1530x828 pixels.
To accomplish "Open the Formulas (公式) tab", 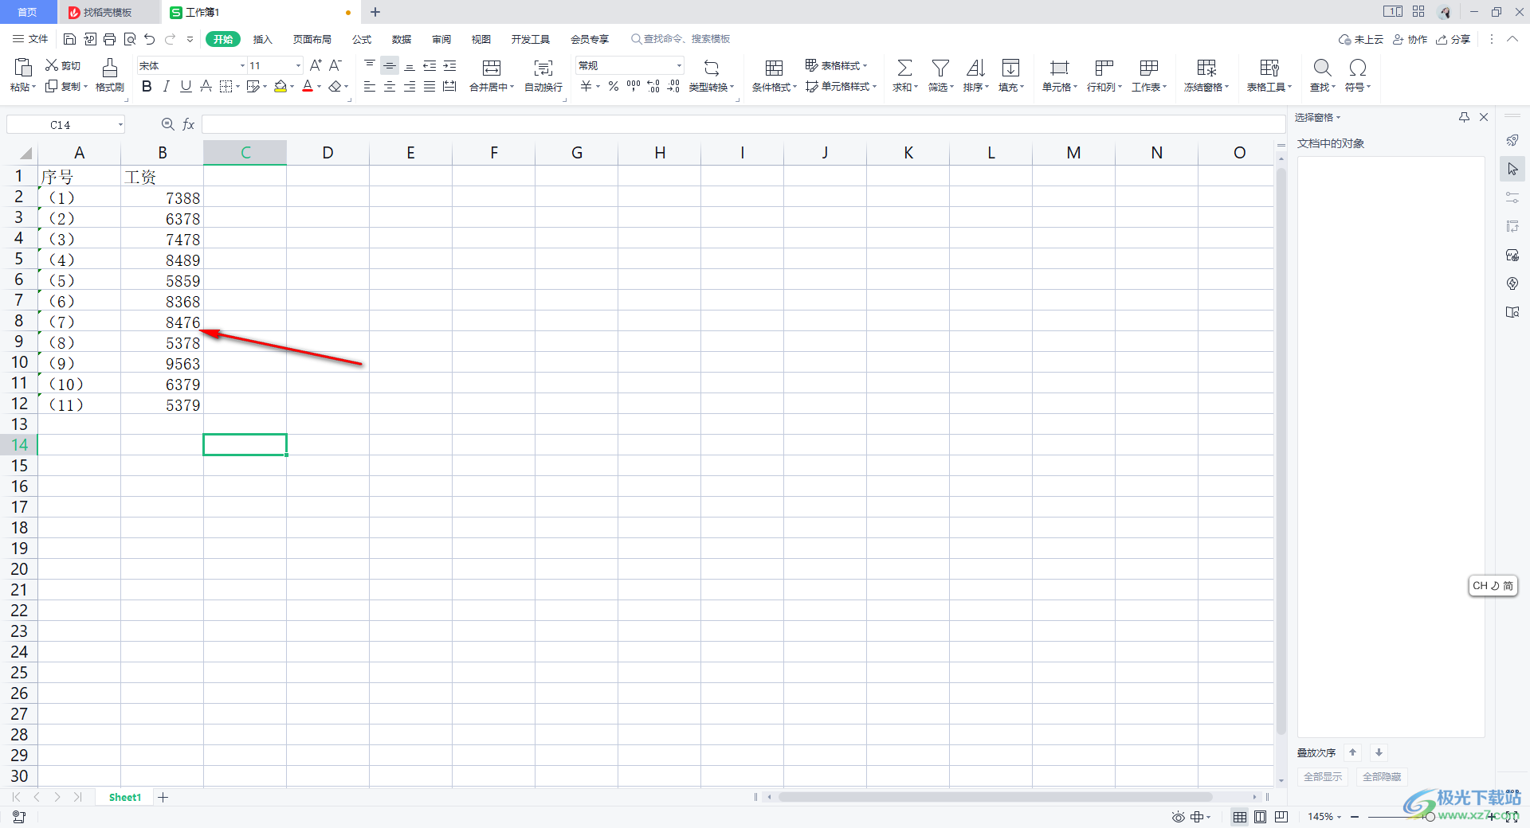I will pos(362,39).
